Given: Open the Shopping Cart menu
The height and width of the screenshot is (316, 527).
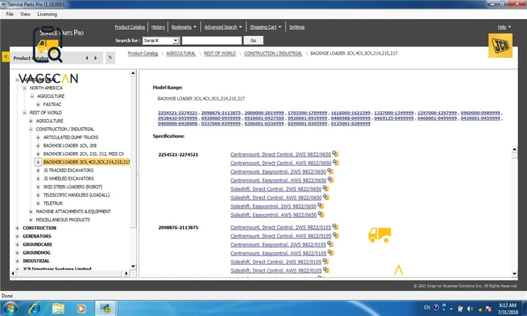Looking at the screenshot, I should (x=265, y=27).
